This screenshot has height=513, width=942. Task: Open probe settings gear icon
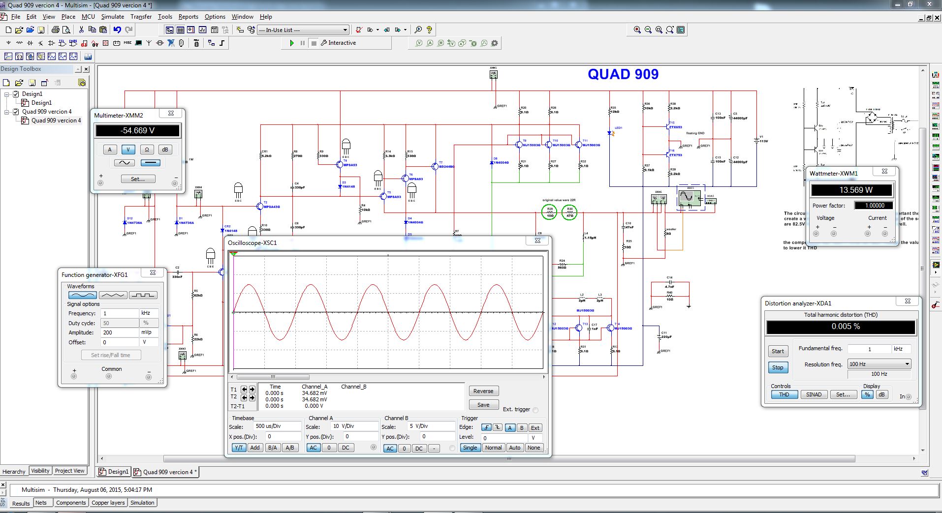(494, 43)
